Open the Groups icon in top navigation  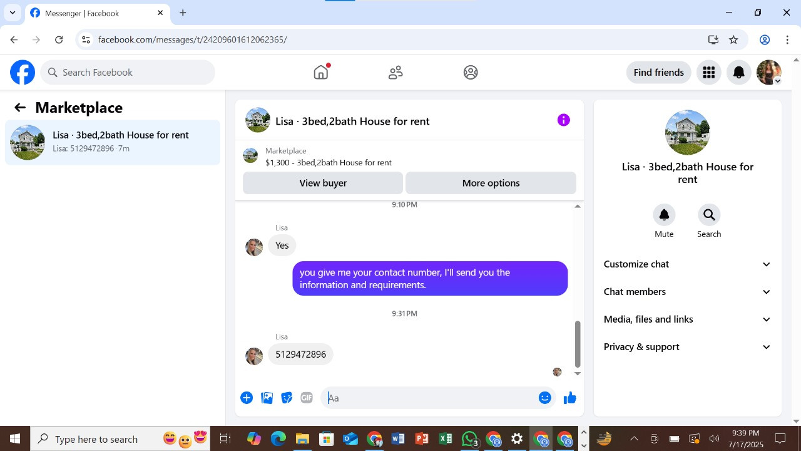click(471, 73)
